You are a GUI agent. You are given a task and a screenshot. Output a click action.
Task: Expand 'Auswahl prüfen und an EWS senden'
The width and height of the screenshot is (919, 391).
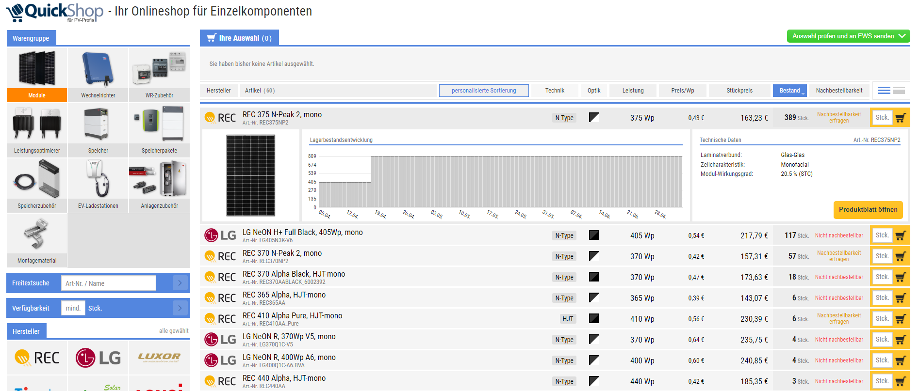click(848, 36)
